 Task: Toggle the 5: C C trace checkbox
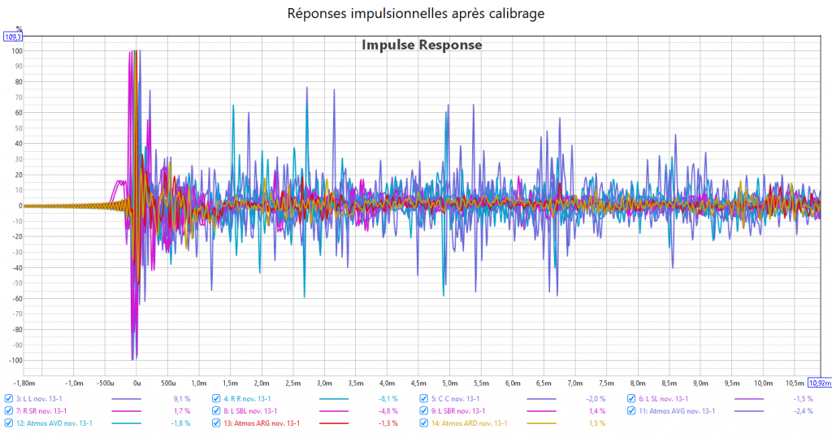pos(425,399)
